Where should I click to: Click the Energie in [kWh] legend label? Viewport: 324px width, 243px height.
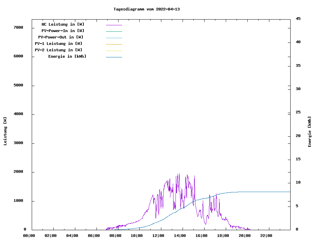67,56
